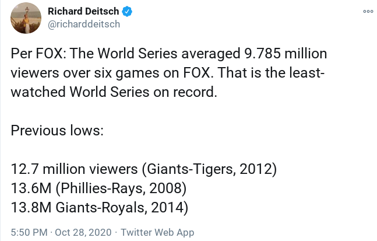This screenshot has height=241, width=377.
Task: Click the "12.7 million viewers" text
Action: click(74, 170)
